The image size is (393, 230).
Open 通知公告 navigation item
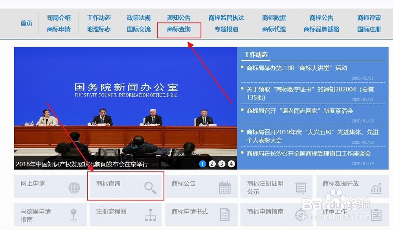click(x=179, y=18)
